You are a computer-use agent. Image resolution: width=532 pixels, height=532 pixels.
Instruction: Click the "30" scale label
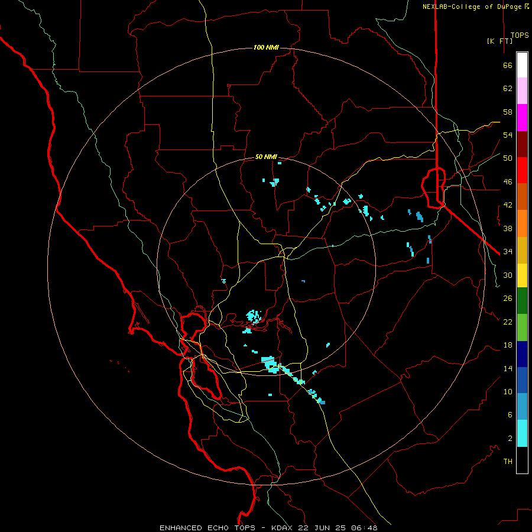click(x=508, y=275)
